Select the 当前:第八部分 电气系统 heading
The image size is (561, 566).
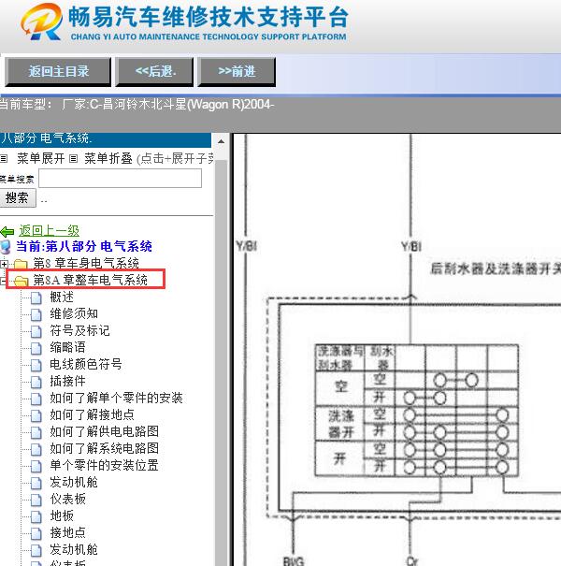click(x=84, y=247)
